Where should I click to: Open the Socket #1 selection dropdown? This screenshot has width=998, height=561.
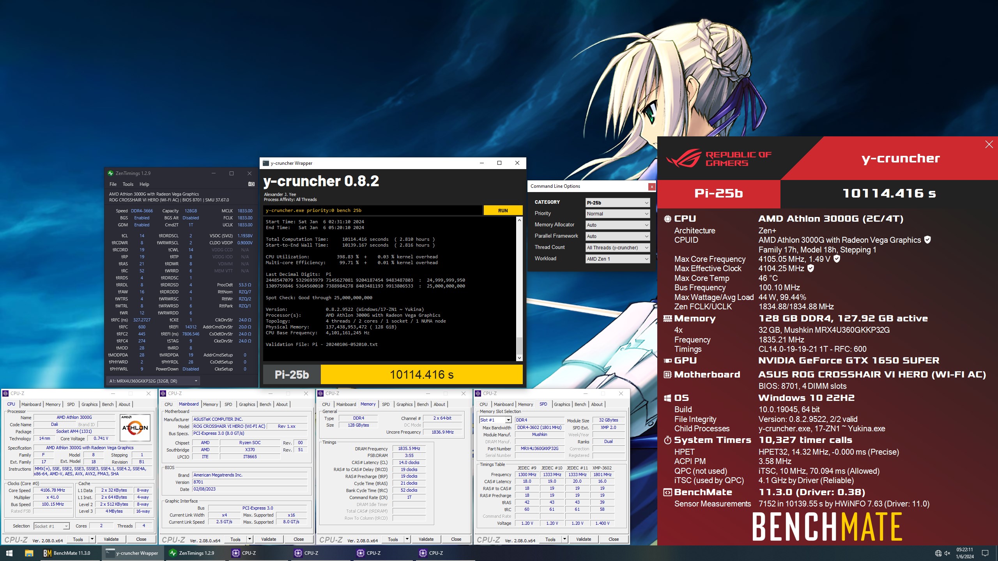click(51, 526)
